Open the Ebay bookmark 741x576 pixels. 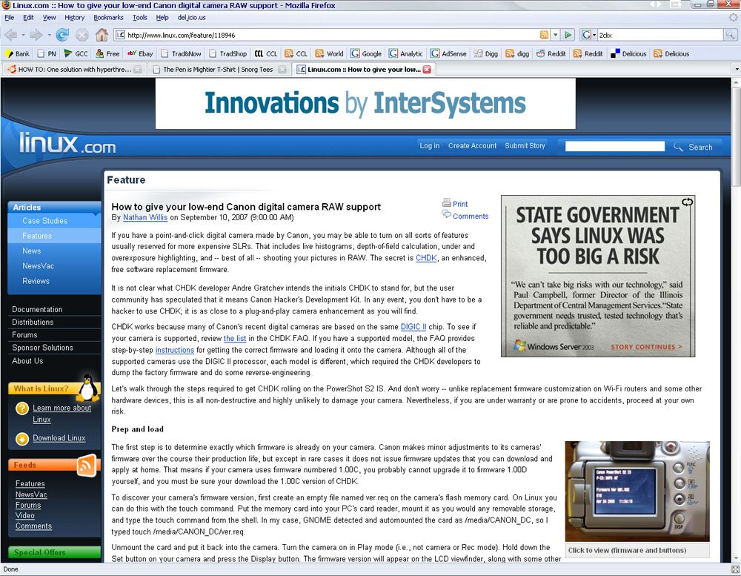pyautogui.click(x=140, y=53)
